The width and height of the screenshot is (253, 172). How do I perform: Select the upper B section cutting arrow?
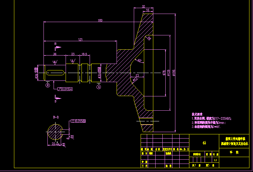pyautogui.click(x=58, y=48)
